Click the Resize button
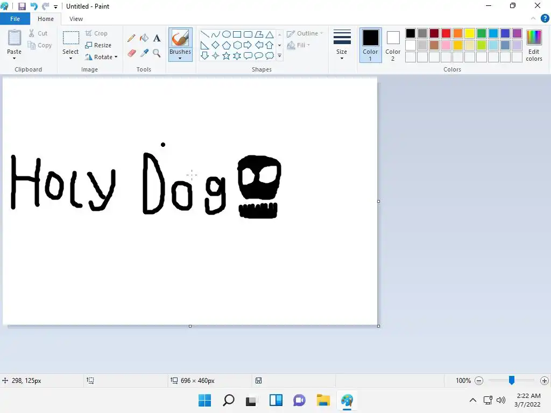This screenshot has width=551, height=413. point(98,45)
